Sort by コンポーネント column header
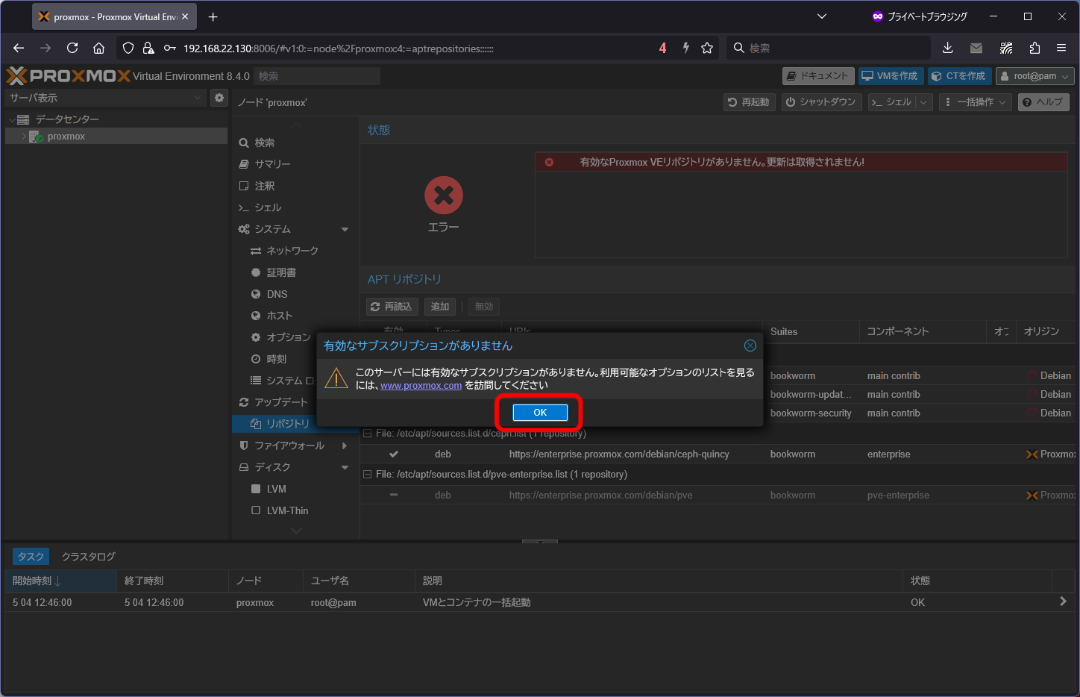Image resolution: width=1080 pixels, height=697 pixels. tap(923, 331)
